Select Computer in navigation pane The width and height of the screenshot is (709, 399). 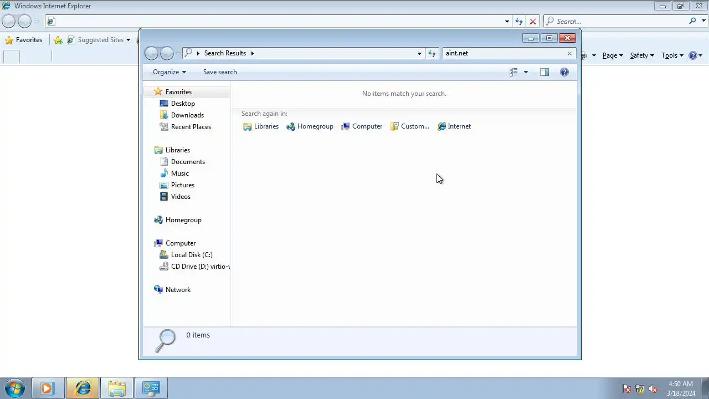coord(181,243)
